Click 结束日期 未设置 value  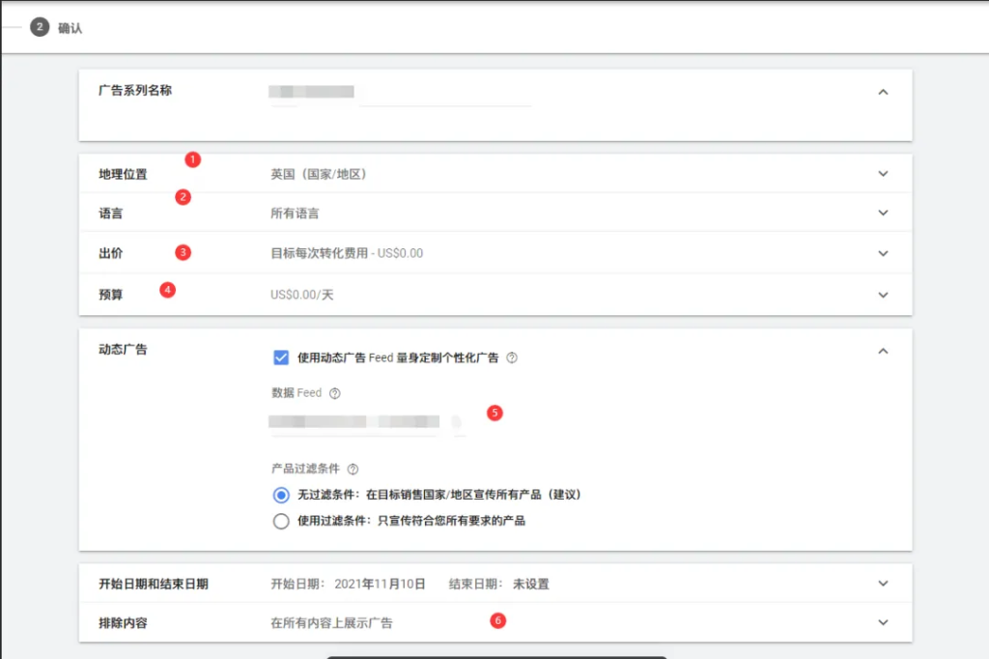[x=531, y=584]
